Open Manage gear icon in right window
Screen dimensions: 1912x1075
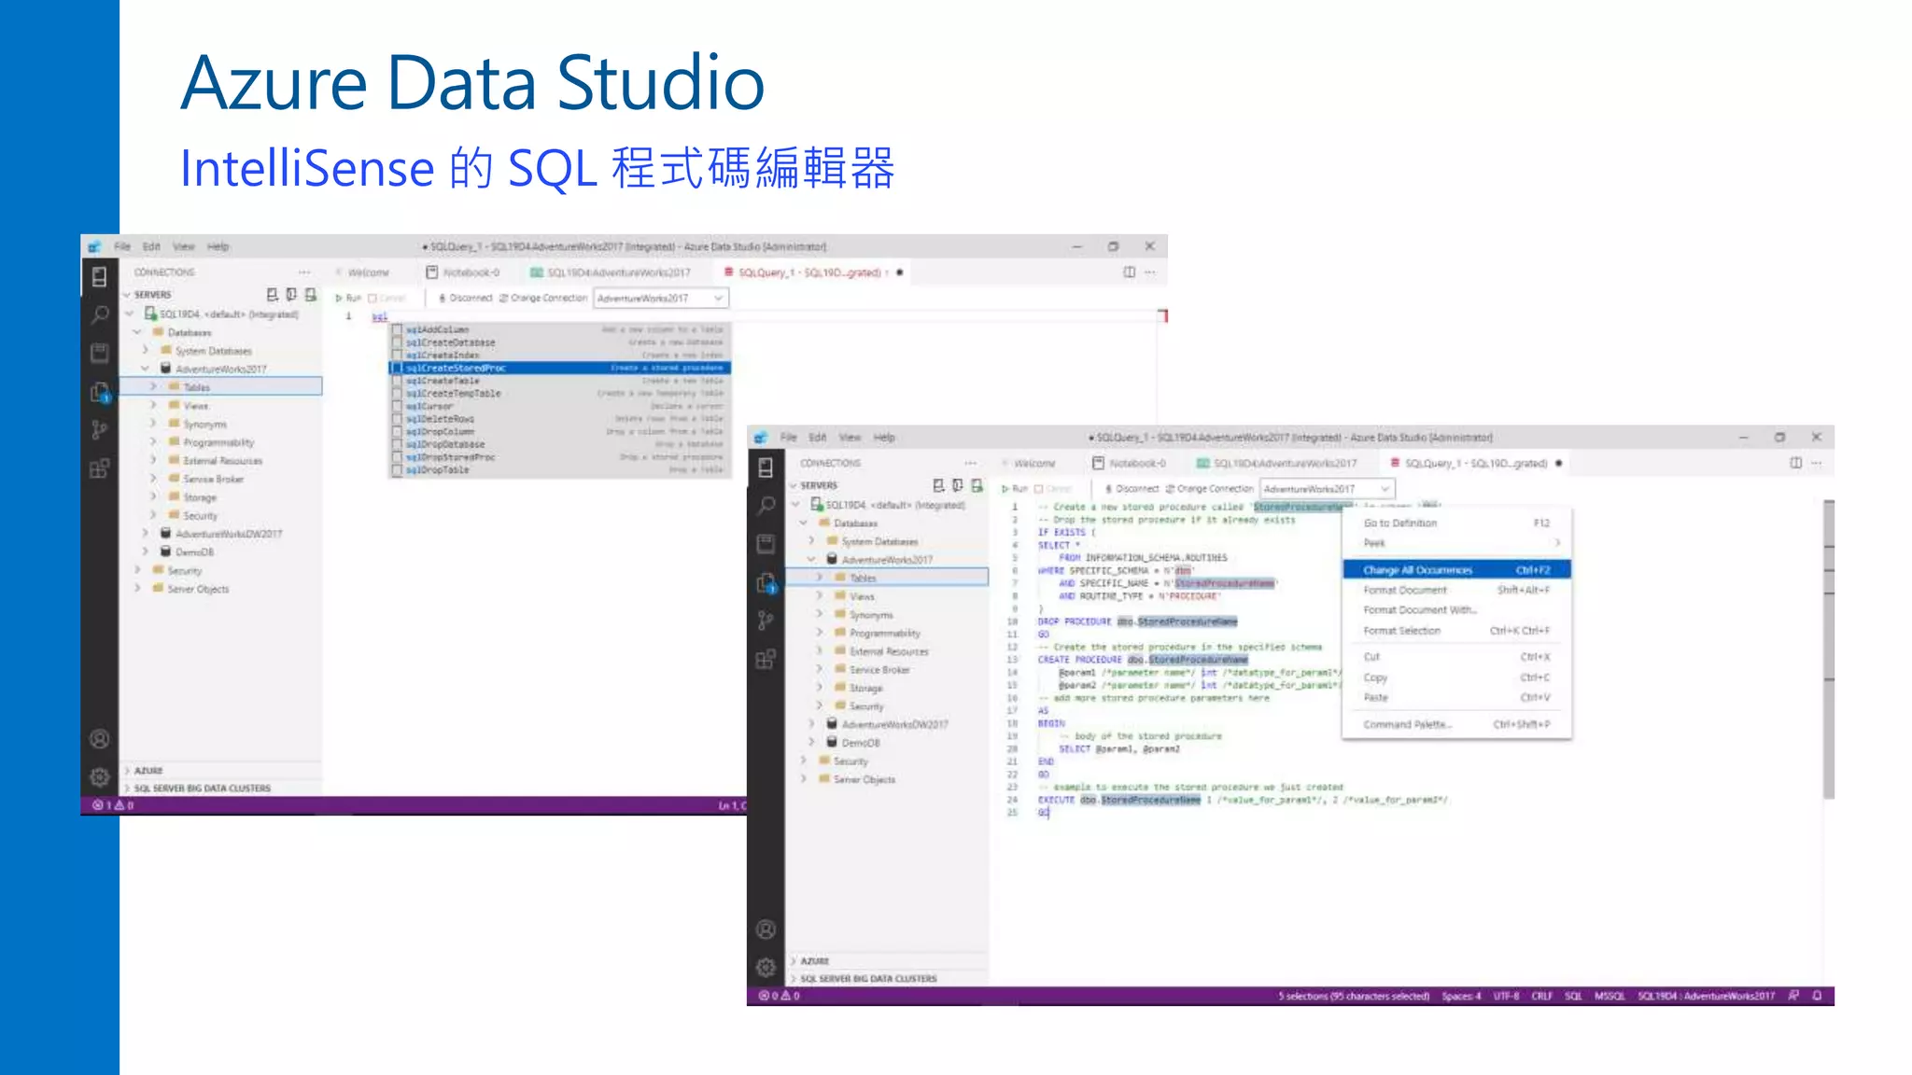coord(766,967)
